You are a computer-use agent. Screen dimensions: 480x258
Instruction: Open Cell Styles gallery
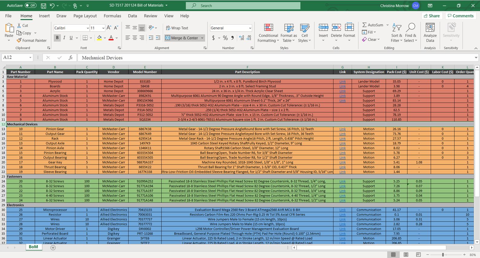coord(304,33)
